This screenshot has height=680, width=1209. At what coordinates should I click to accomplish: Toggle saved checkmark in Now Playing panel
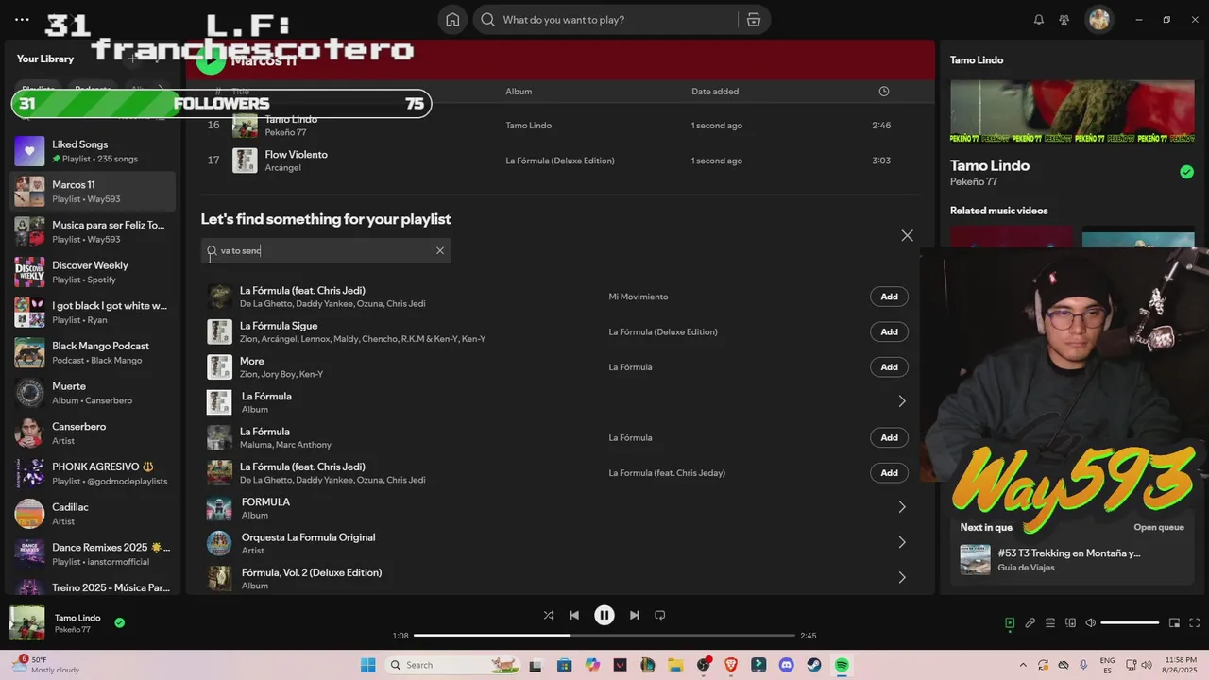point(1186,172)
